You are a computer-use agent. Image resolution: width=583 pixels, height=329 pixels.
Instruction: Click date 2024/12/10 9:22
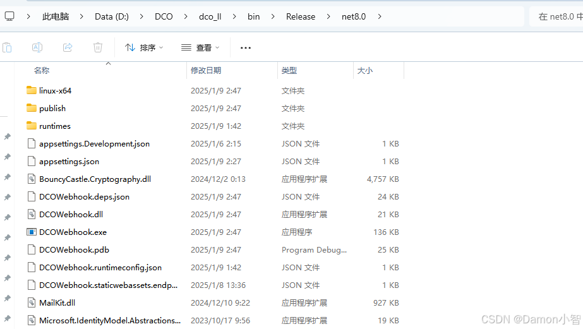220,302
